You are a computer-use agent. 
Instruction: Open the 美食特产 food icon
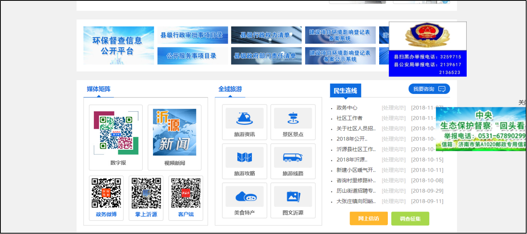[244, 196]
